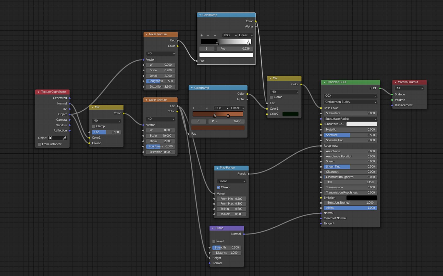Image resolution: width=443 pixels, height=276 pixels.
Task: Toggle Invert in Bump node
Action: pos(214,241)
